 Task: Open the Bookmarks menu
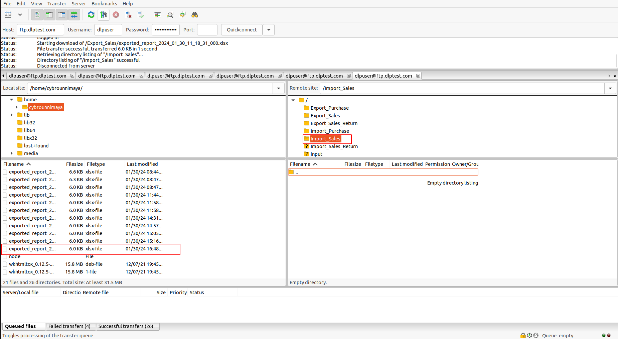104,4
